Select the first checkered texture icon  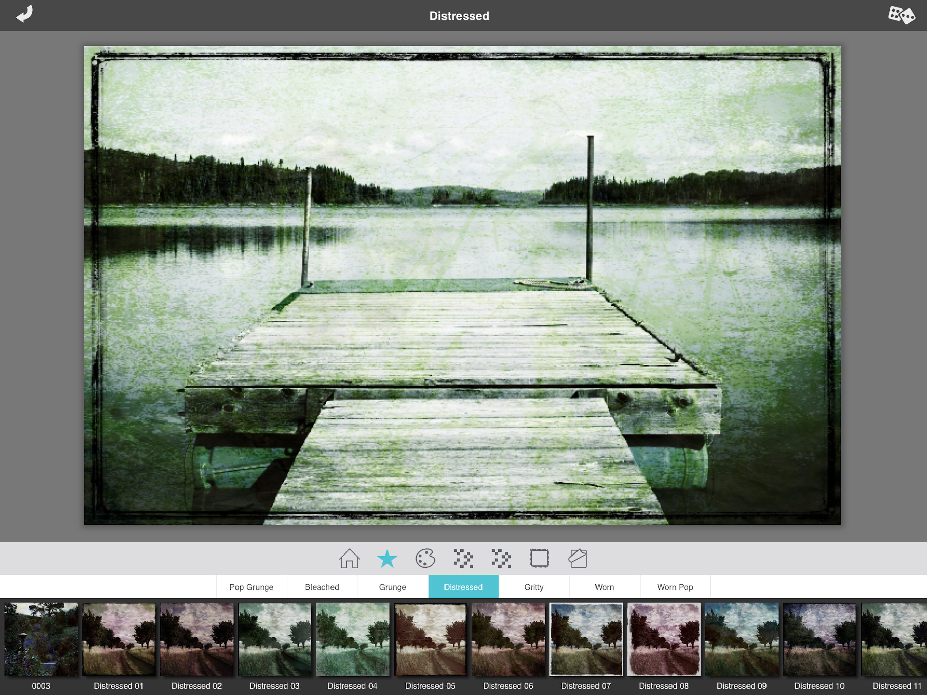click(463, 558)
